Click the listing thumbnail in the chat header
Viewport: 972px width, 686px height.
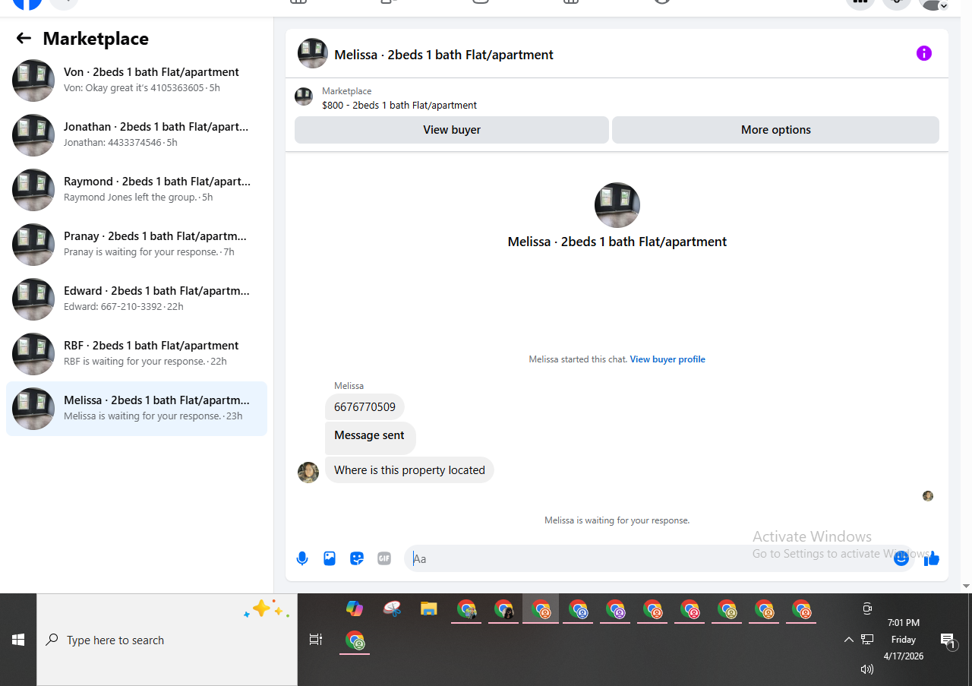313,54
